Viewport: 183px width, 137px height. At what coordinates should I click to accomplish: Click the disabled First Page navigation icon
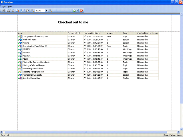pyautogui.click(x=56, y=11)
